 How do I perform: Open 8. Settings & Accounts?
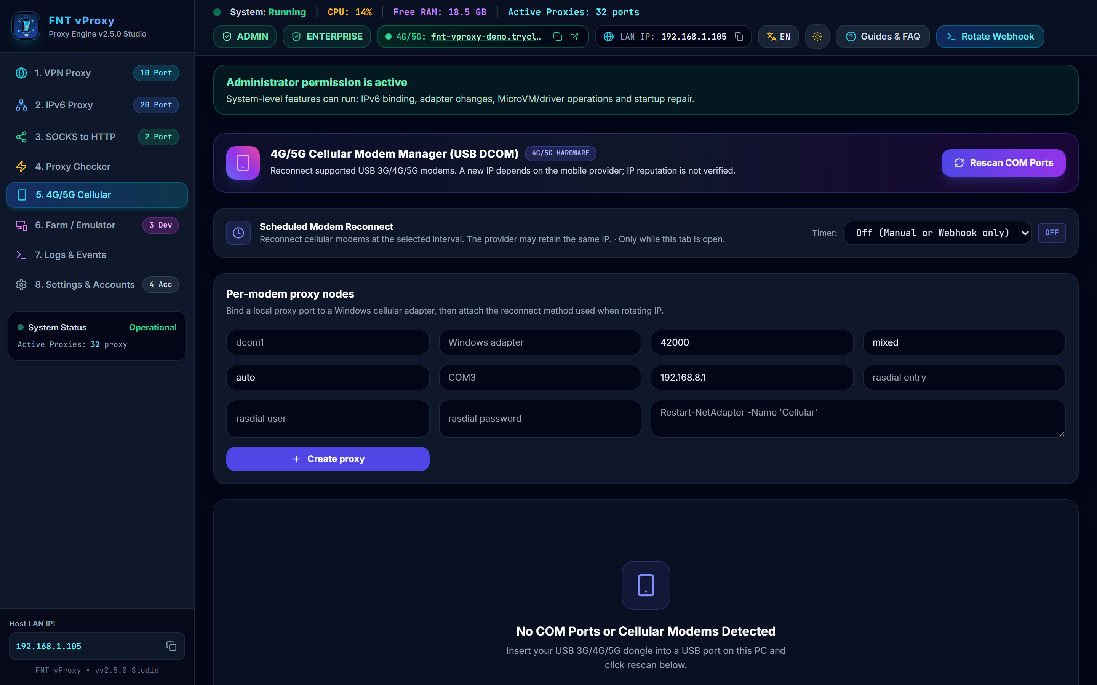pos(97,285)
